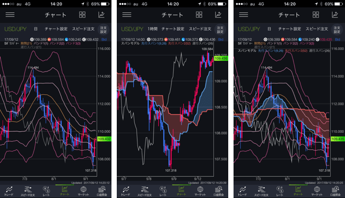This screenshot has height=198, width=345.
Task: Open レート bottom icon in right screen
Action: [279, 191]
